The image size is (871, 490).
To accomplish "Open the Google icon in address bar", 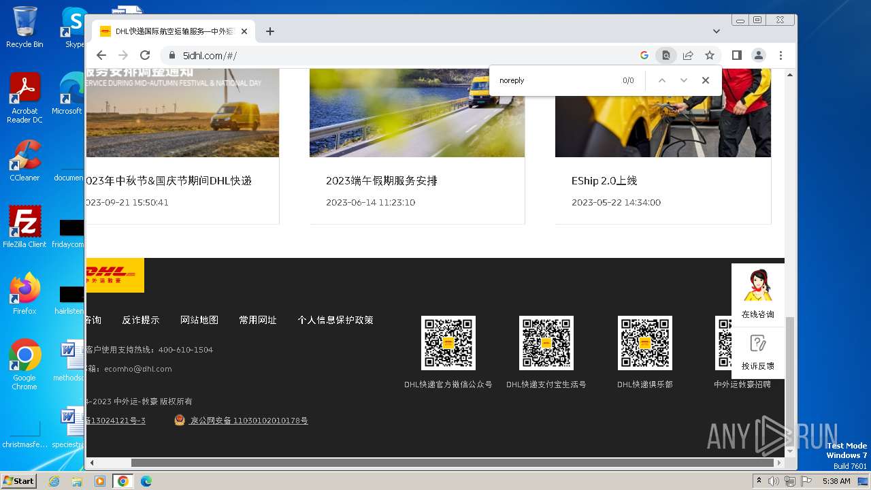I will click(x=644, y=56).
